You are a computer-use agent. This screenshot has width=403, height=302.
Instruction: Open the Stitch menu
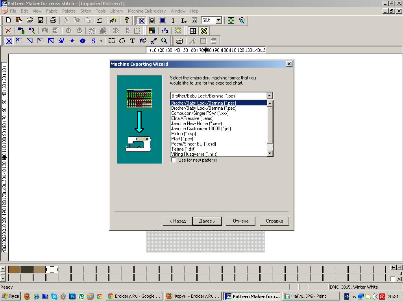[85, 11]
